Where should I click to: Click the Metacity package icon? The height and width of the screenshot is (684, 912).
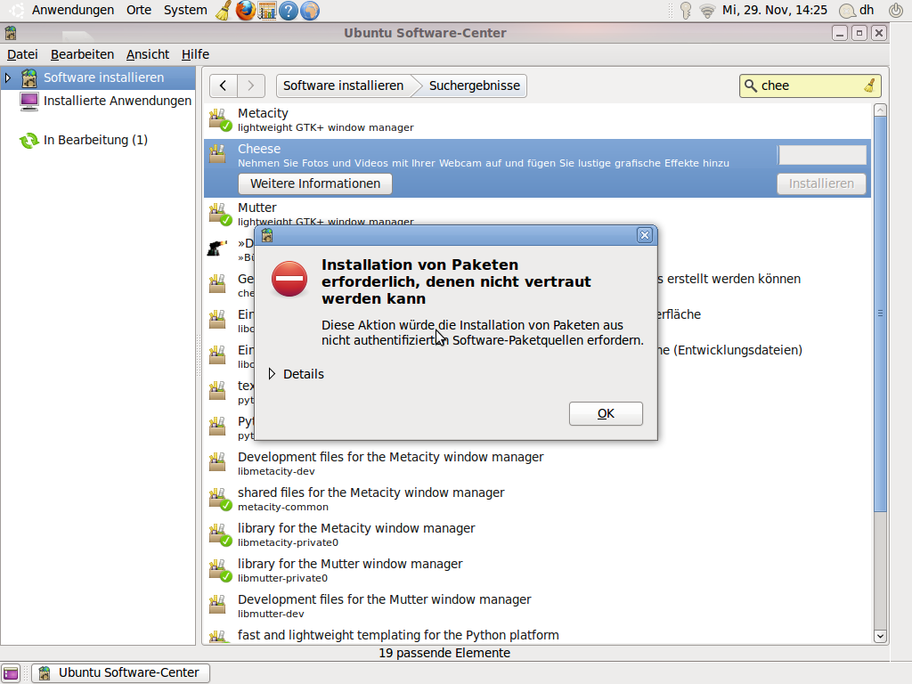pyautogui.click(x=219, y=120)
